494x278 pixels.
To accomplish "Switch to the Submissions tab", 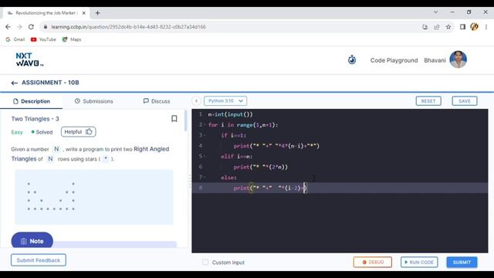I will coord(94,101).
